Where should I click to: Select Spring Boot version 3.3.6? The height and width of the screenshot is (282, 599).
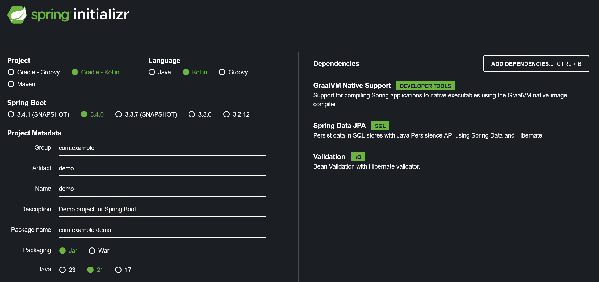200,114
